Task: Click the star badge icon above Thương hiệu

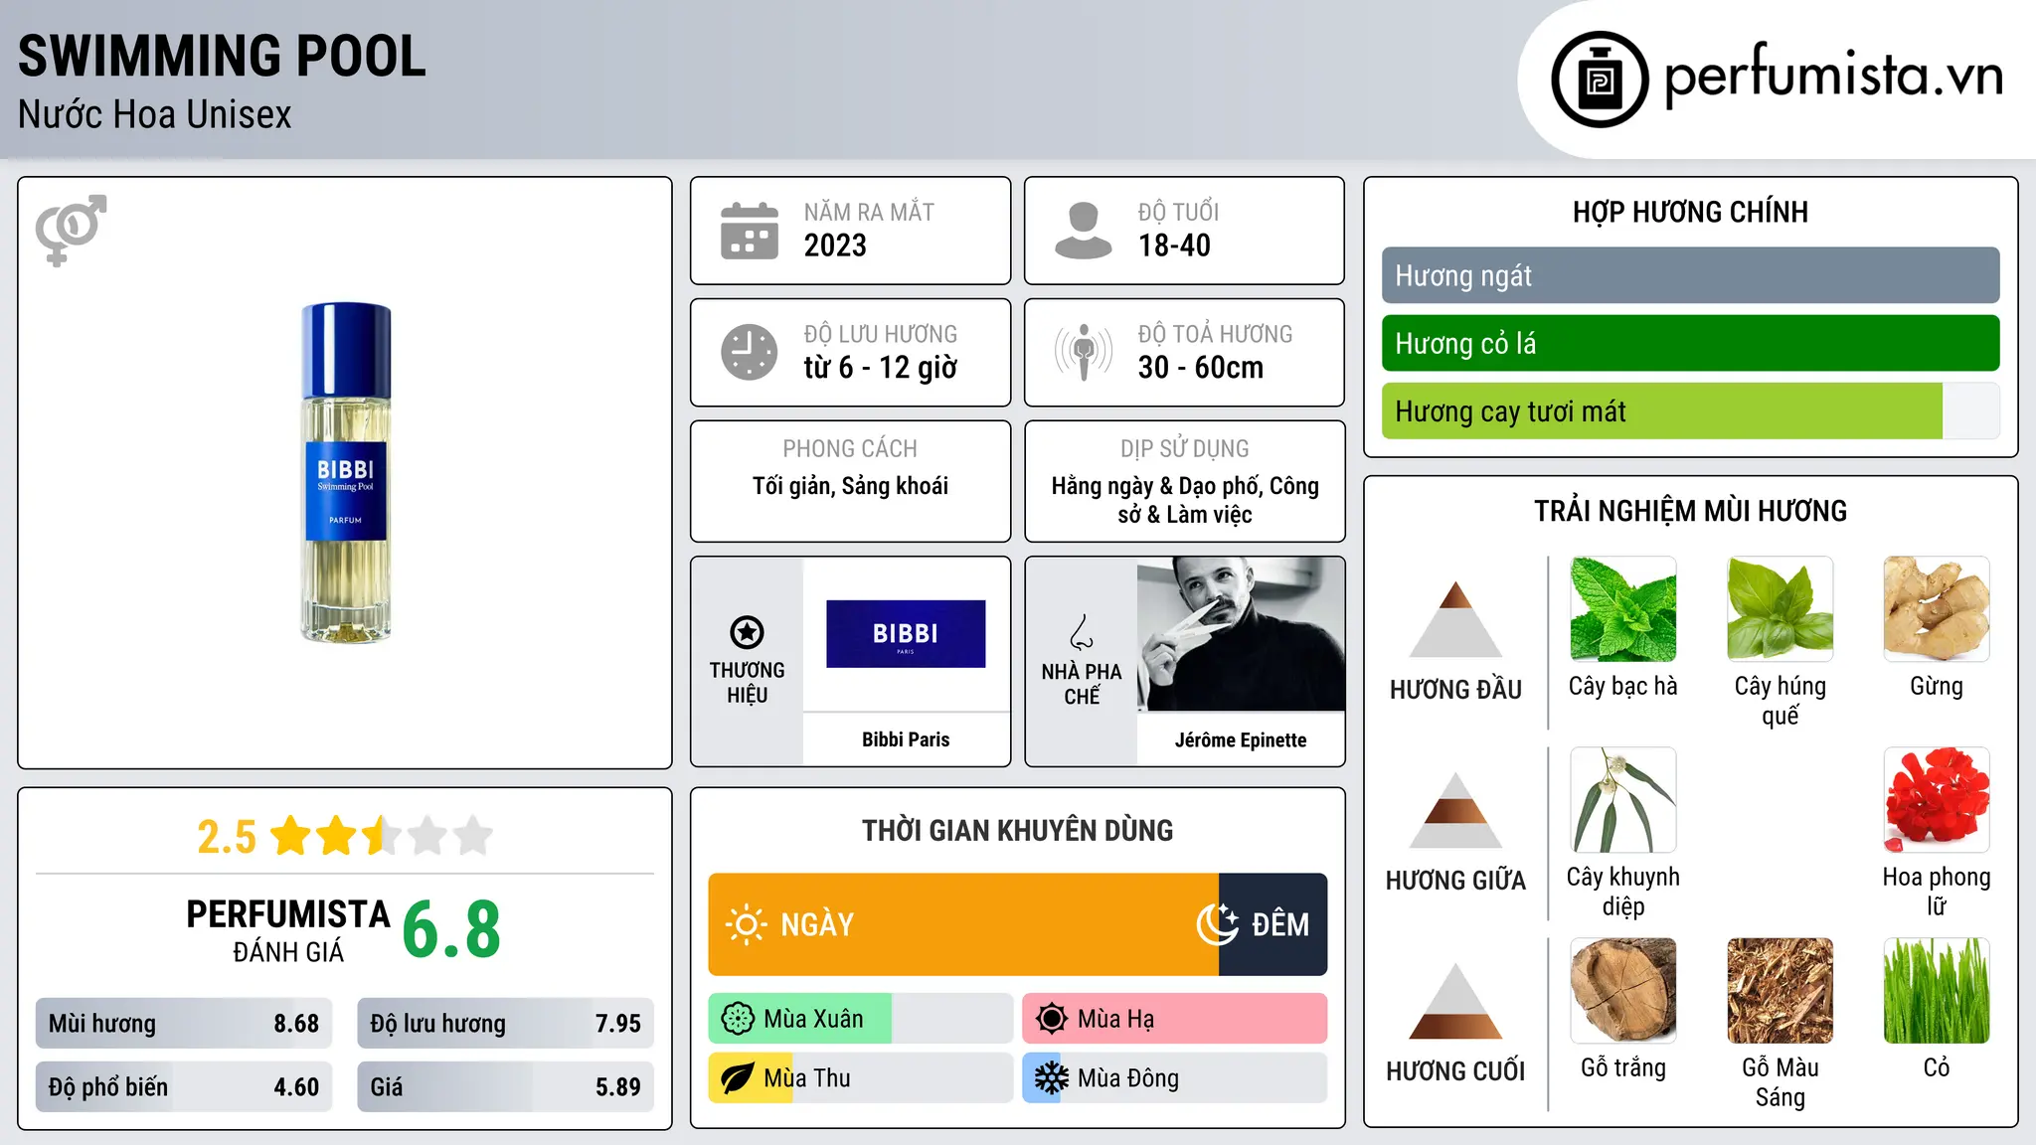Action: coord(747,632)
